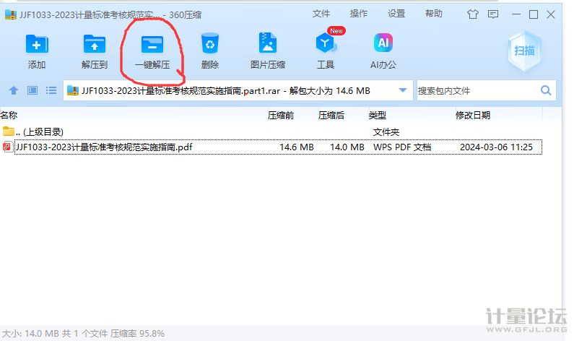This screenshot has height=341, width=574.
Task: Open the 设置 (Settings) menu
Action: pos(396,14)
